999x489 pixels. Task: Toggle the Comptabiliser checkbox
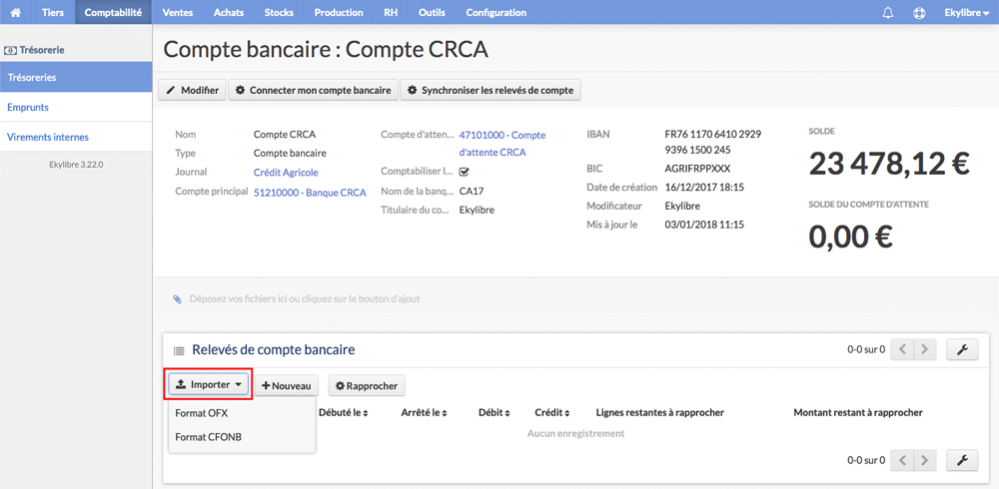464,172
